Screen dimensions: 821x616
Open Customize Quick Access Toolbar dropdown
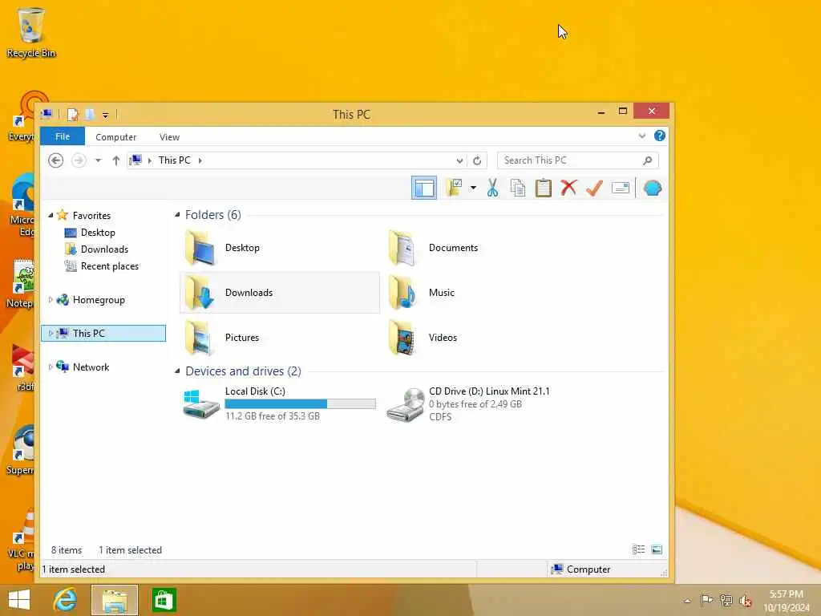pyautogui.click(x=105, y=115)
